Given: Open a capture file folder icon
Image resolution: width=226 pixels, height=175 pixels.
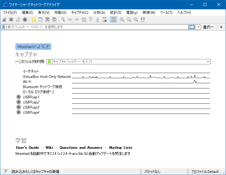Looking at the screenshot, I should [x=34, y=20].
